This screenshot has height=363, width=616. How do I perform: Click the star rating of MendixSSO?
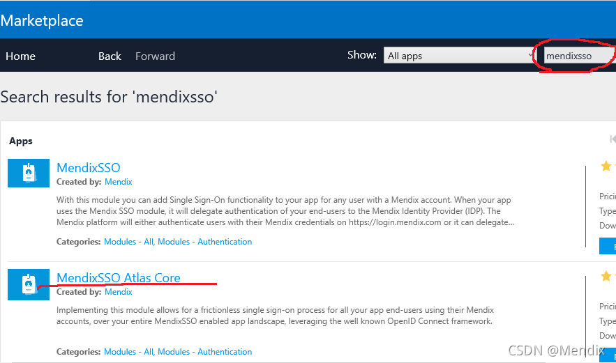[x=608, y=167]
